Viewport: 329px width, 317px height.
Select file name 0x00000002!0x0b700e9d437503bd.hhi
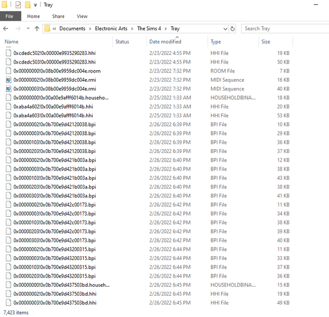55,294
